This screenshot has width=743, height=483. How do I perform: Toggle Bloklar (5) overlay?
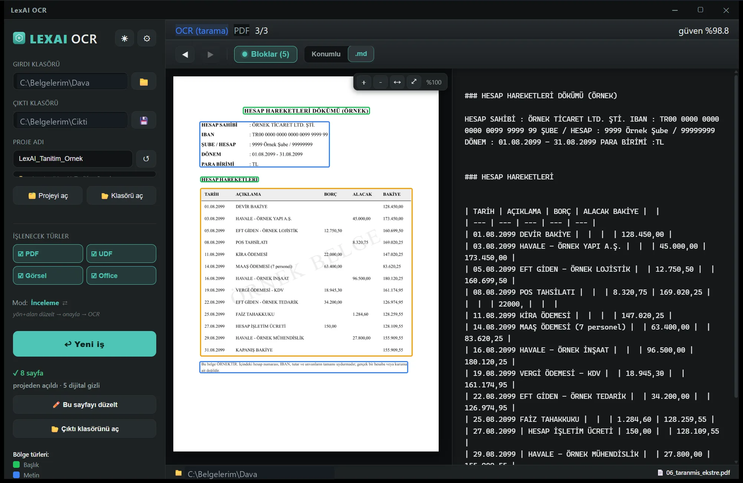point(265,54)
